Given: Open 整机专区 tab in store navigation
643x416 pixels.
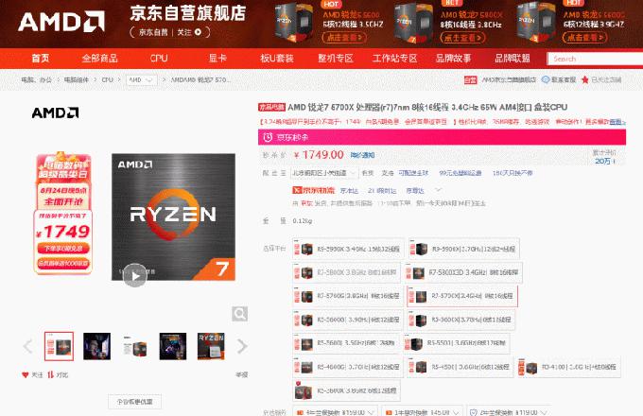Looking at the screenshot, I should coord(336,59).
